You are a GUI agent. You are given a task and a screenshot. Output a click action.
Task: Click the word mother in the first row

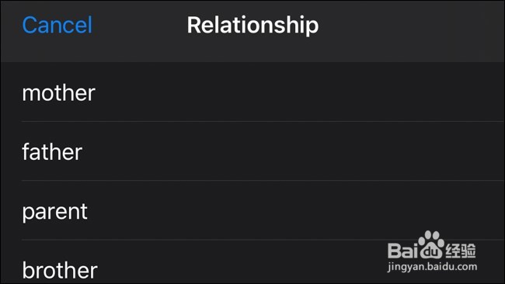click(58, 93)
